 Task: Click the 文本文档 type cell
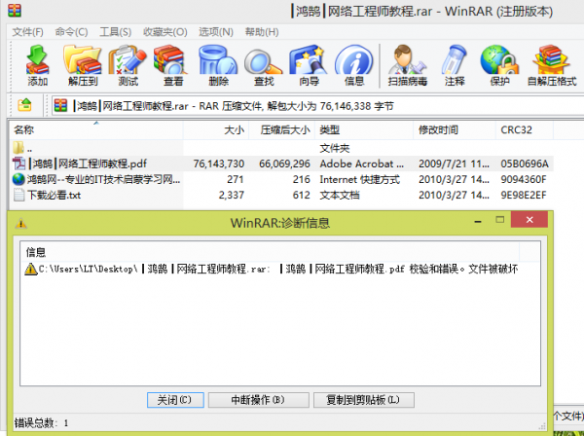[340, 195]
